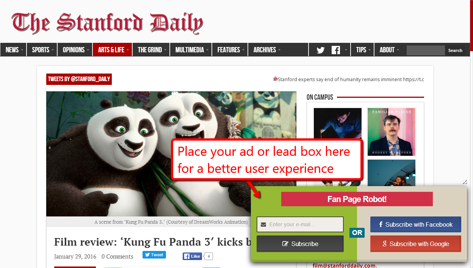Focus the Enter your e-mail field

coord(300,224)
